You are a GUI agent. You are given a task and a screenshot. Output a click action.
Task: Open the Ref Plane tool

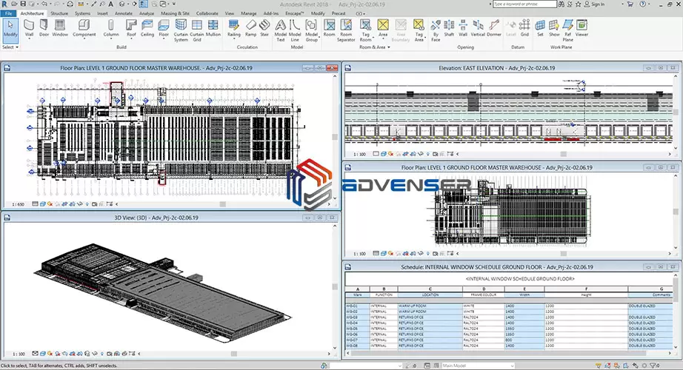click(x=567, y=27)
